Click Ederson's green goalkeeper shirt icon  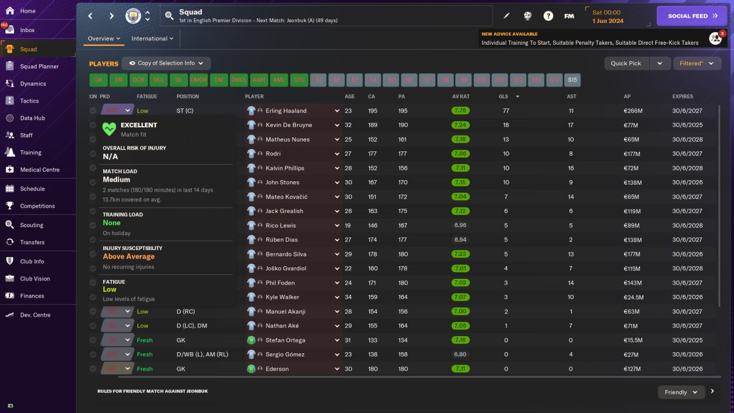tap(251, 369)
